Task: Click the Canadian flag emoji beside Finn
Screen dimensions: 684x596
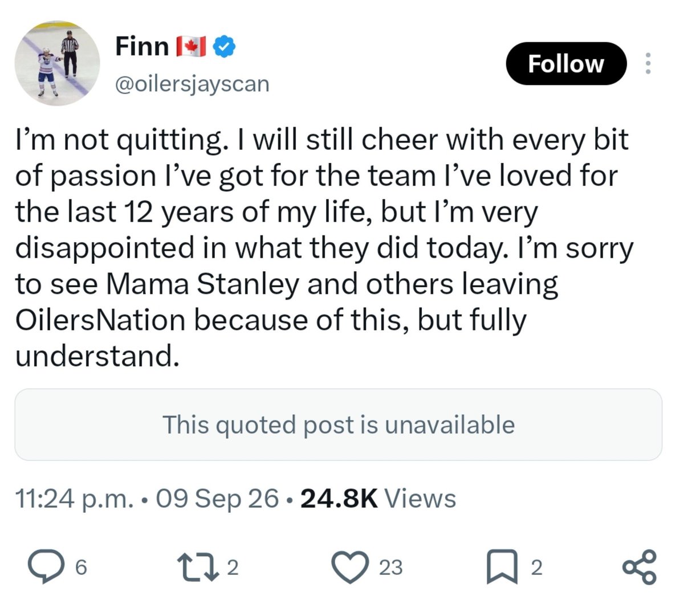Action: pos(191,47)
